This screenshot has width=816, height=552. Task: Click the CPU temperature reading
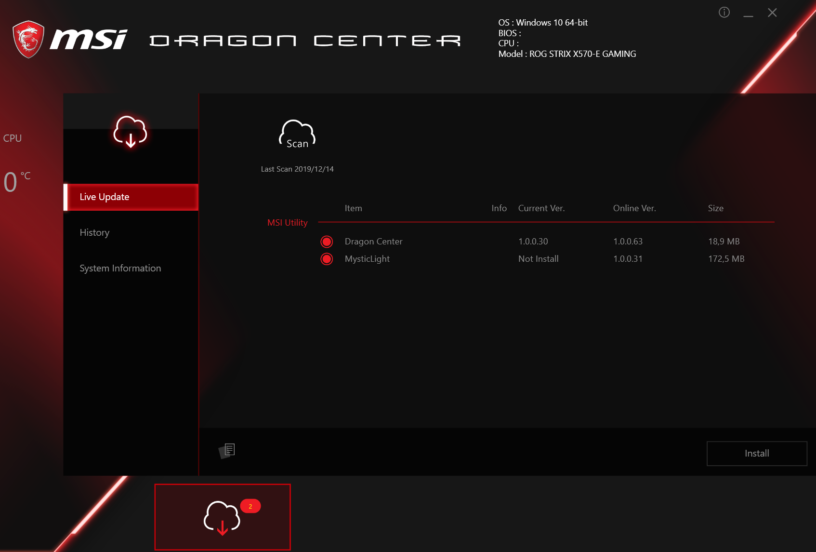coord(17,182)
